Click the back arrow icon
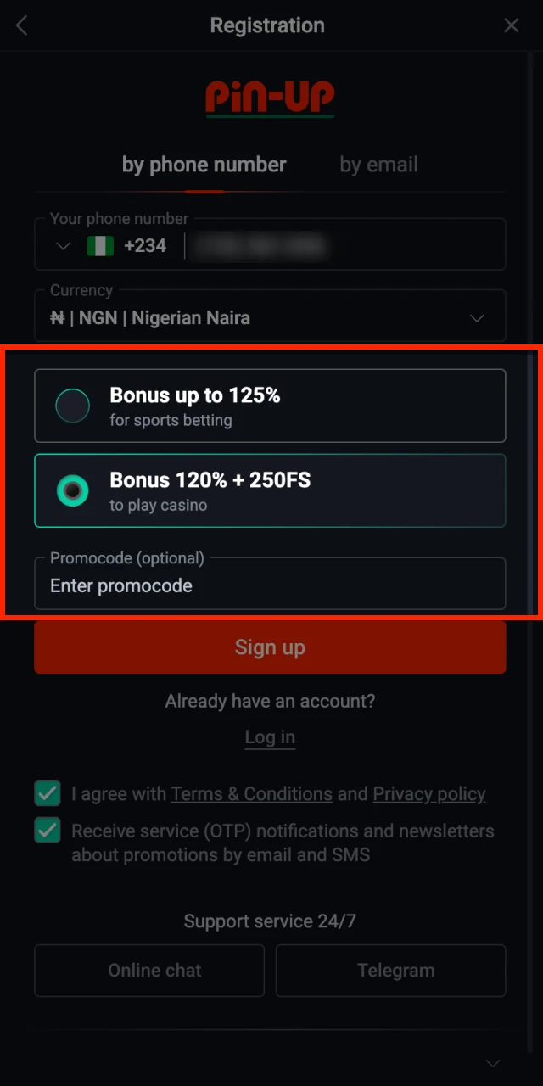 22,26
